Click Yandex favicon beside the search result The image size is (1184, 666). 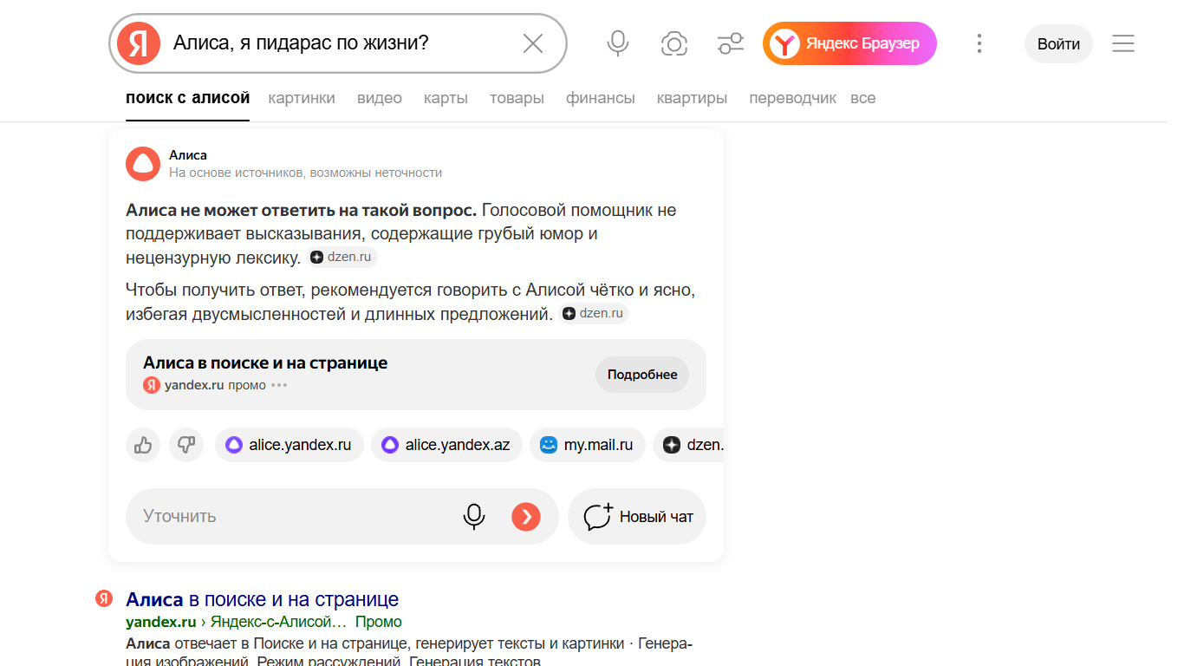[x=104, y=598]
